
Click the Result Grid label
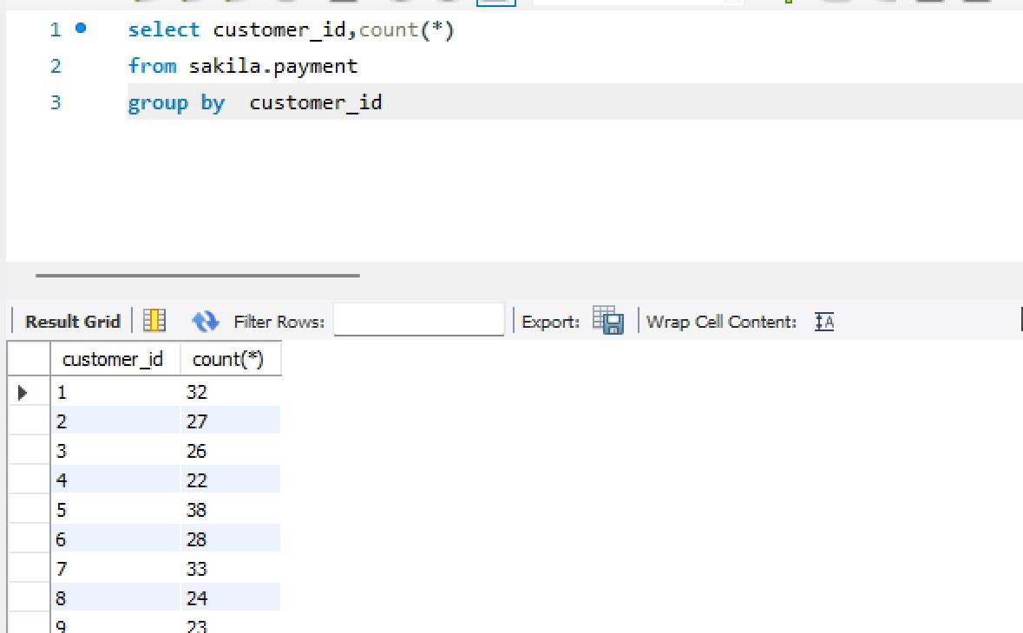72,322
